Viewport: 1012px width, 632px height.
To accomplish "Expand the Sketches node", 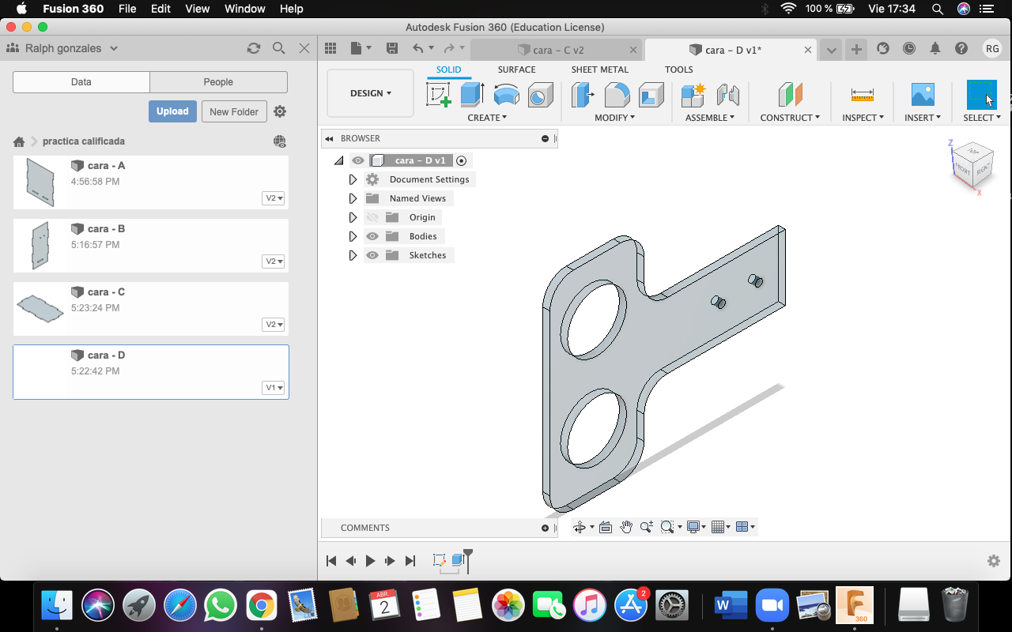I will point(353,255).
